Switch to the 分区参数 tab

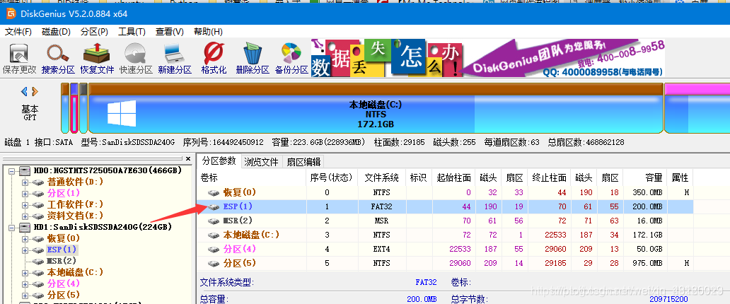pos(219,161)
